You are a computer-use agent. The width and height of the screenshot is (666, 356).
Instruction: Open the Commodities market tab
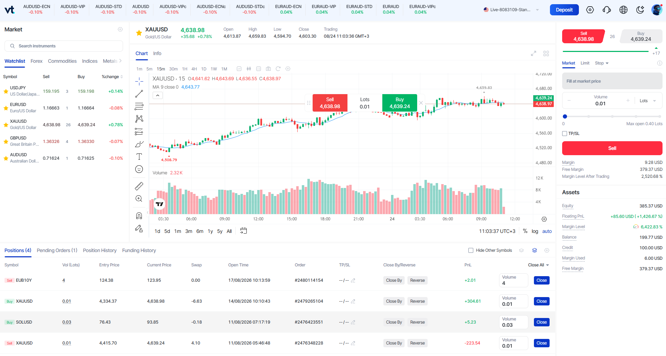[62, 61]
